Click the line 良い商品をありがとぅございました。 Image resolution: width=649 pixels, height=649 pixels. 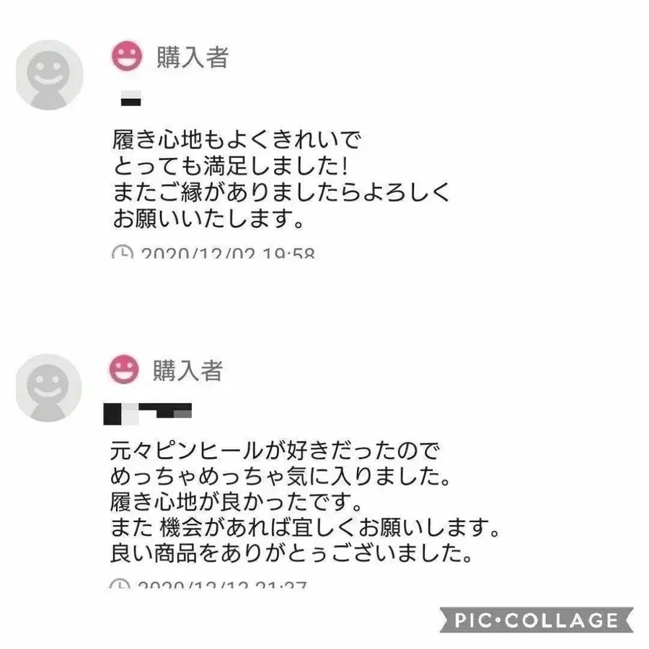292,553
